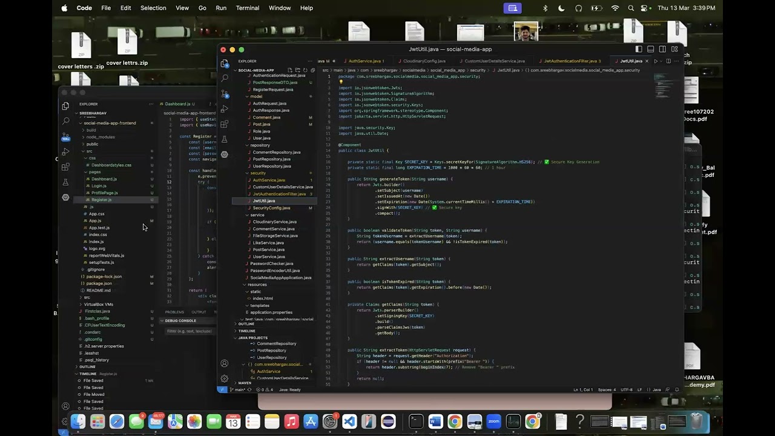Open Source Control view in JwtUtil window
This screenshot has height=436, width=775.
(x=225, y=93)
